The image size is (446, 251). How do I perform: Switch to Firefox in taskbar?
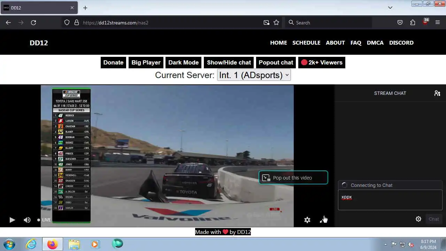53,244
